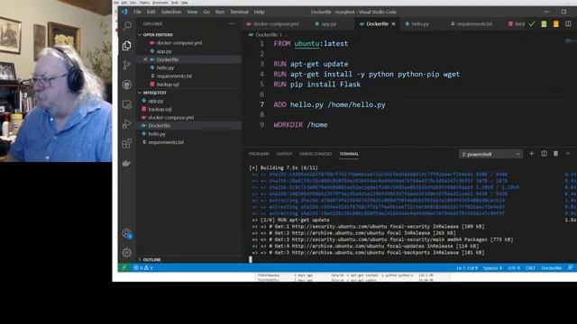Open docker-compose.yml in Open Editors
The width and height of the screenshot is (577, 324).
pyautogui.click(x=179, y=43)
